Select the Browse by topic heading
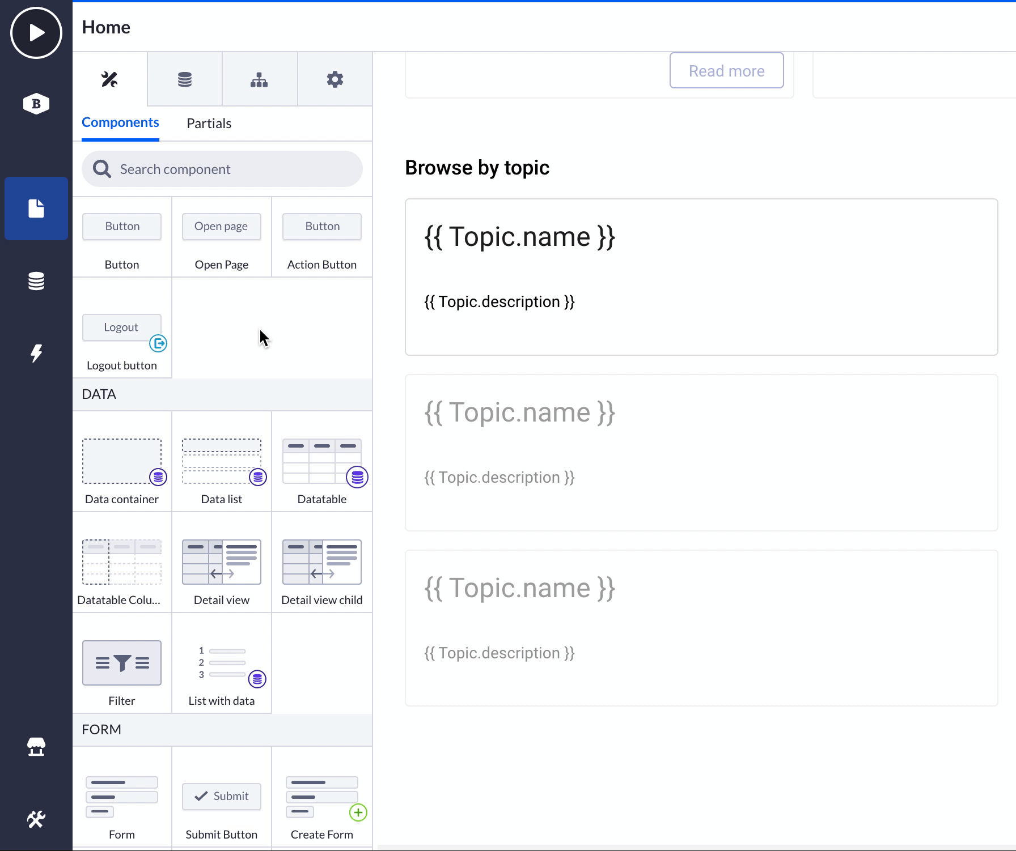This screenshot has width=1016, height=851. (477, 168)
